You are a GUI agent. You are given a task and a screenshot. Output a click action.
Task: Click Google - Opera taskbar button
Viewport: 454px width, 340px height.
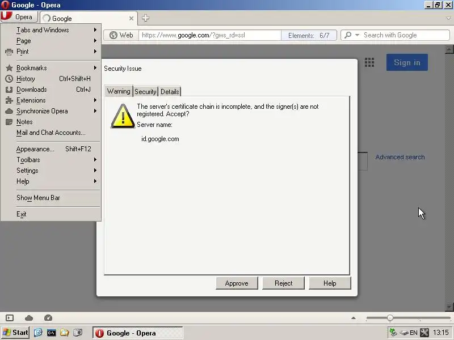click(138, 333)
